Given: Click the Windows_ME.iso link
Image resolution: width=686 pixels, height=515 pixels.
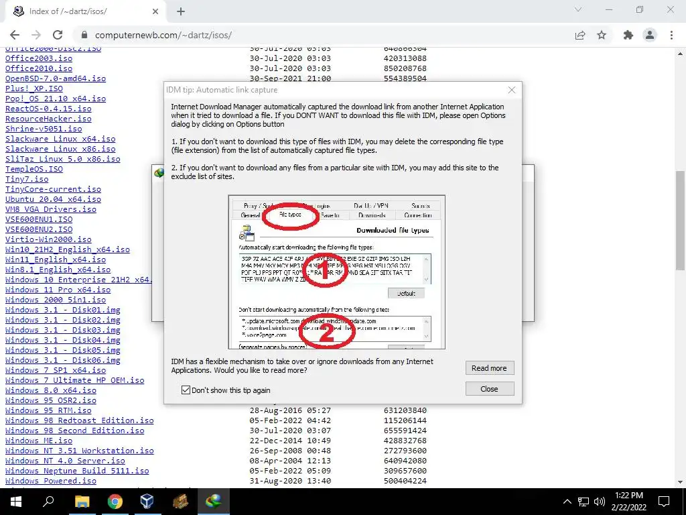Looking at the screenshot, I should (39, 441).
